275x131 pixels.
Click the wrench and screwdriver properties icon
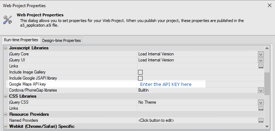click(x=7, y=20)
